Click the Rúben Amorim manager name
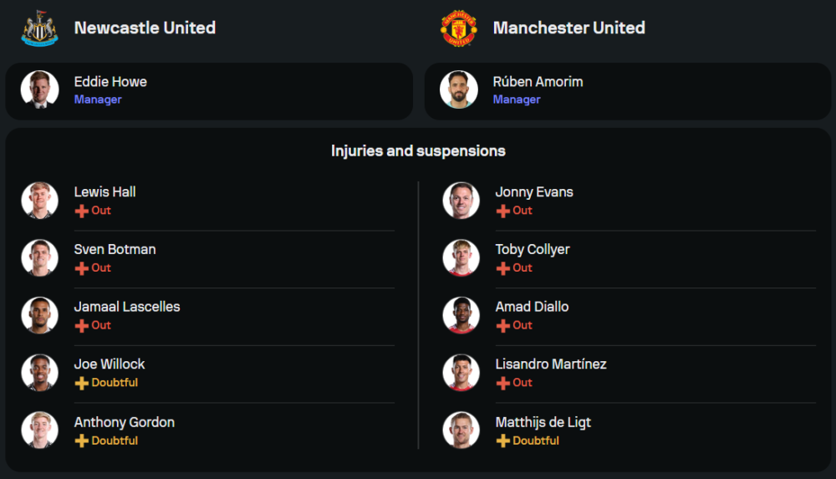836x479 pixels. coord(538,82)
